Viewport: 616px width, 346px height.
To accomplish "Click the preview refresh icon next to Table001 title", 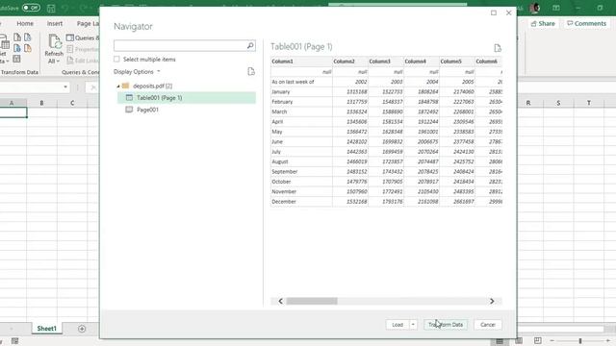I will pos(498,48).
